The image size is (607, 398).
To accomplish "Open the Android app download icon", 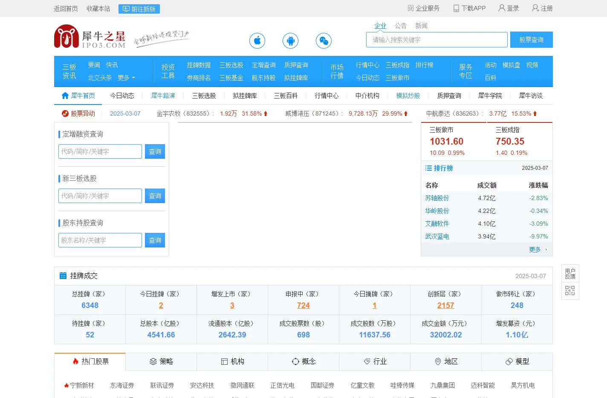I will [290, 41].
